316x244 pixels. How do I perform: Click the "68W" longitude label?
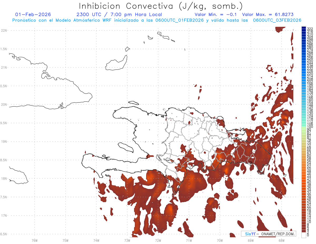point(282,240)
